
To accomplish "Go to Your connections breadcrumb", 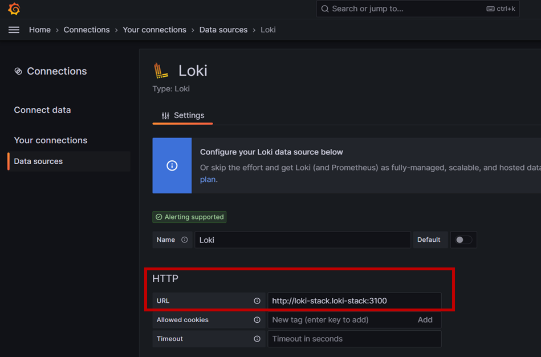I will 154,30.
